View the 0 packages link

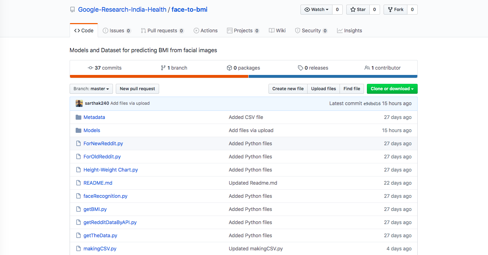(x=243, y=68)
